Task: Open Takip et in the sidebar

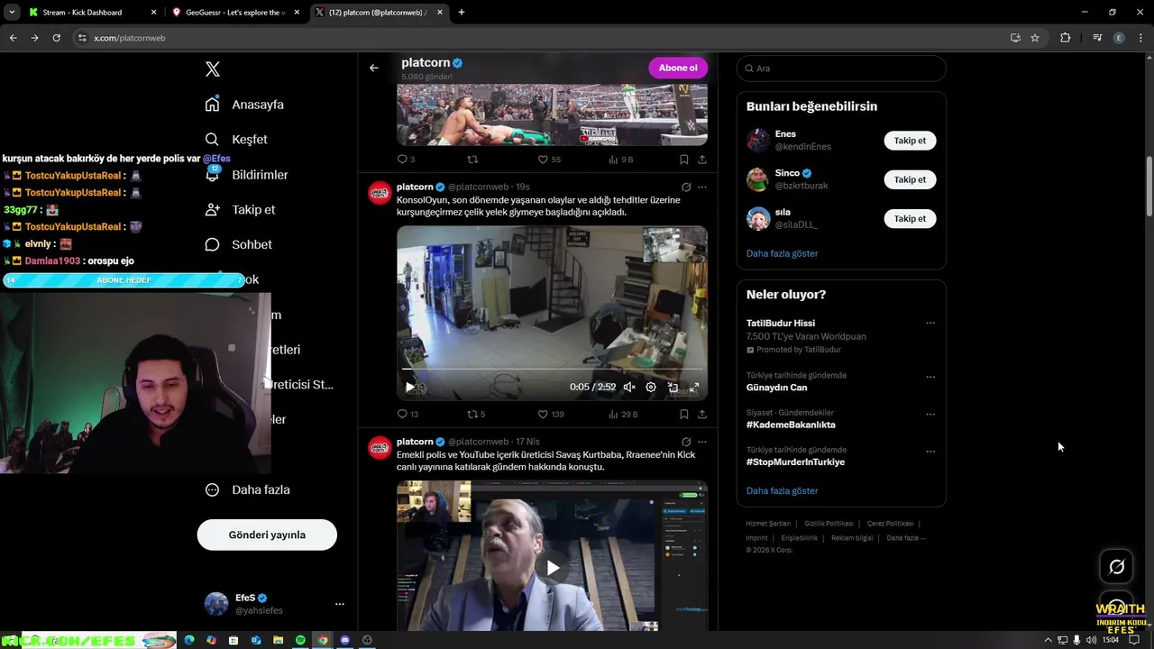Action: [240, 209]
